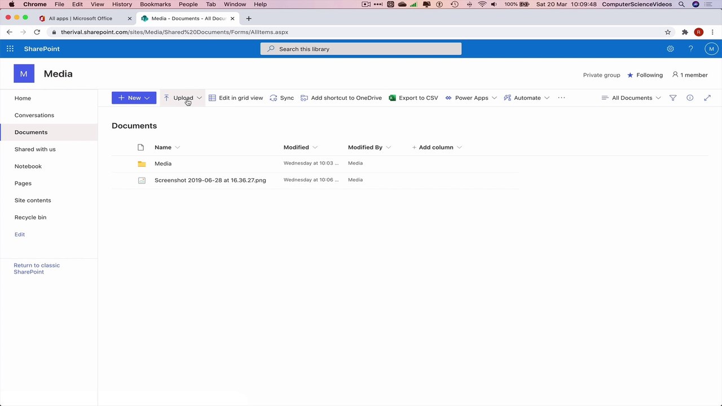Click Edit in grid view
The image size is (722, 406).
point(236,98)
